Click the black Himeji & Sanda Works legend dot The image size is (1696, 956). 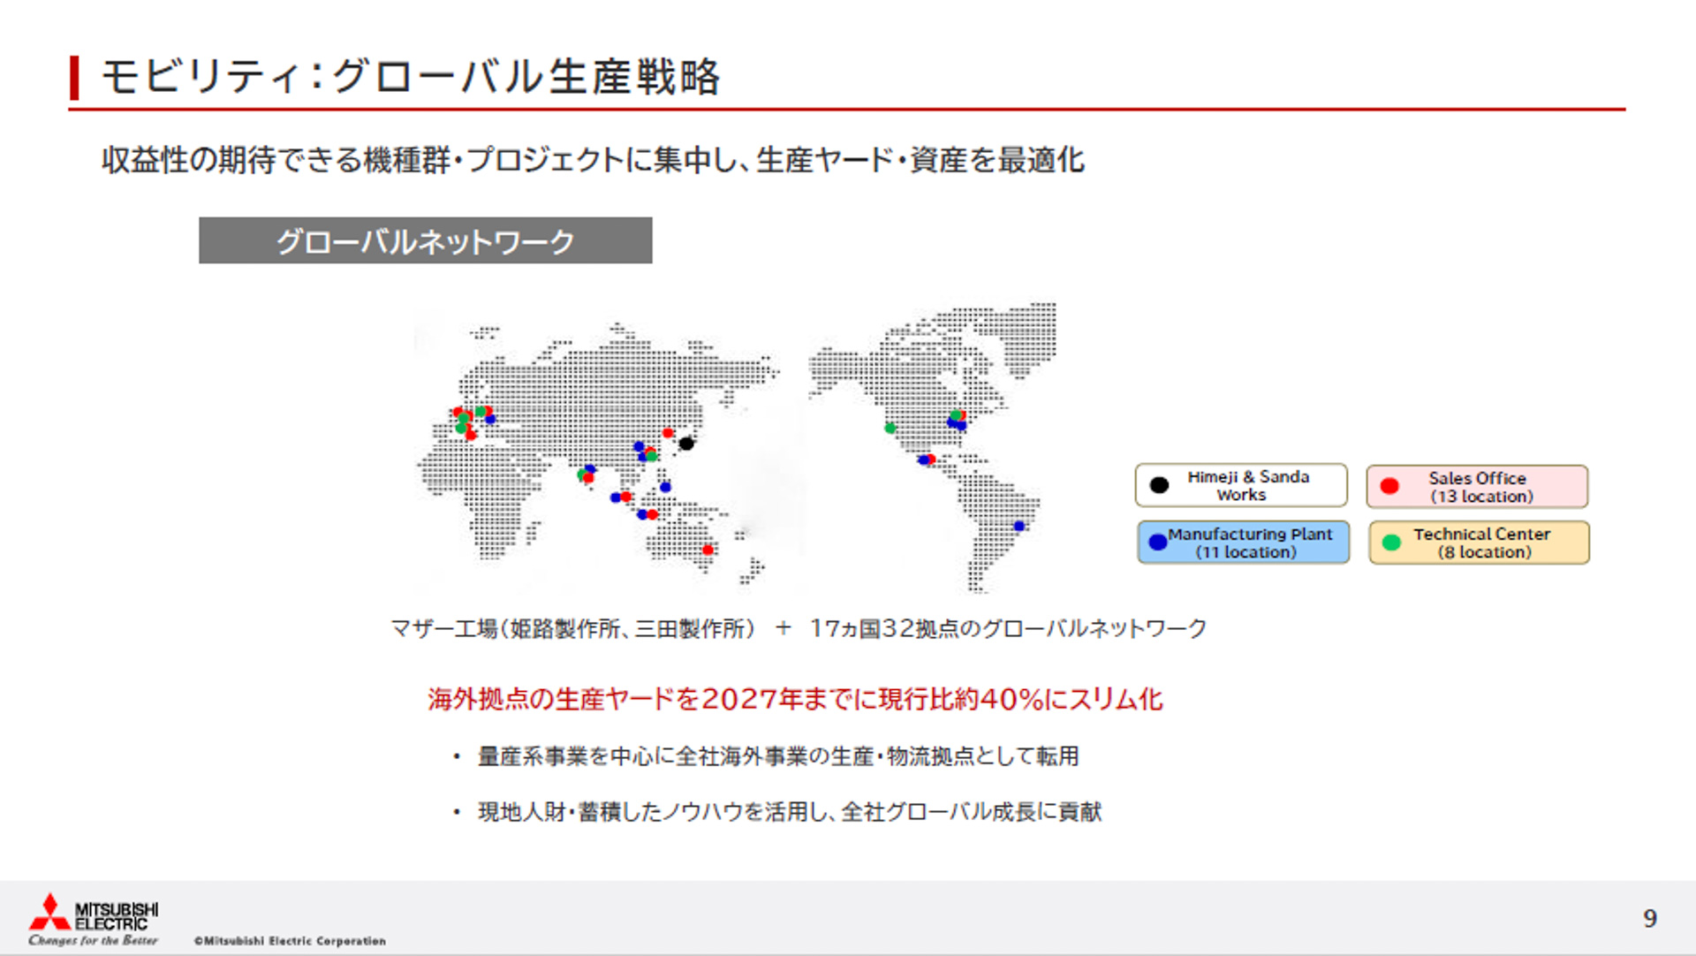click(1158, 486)
